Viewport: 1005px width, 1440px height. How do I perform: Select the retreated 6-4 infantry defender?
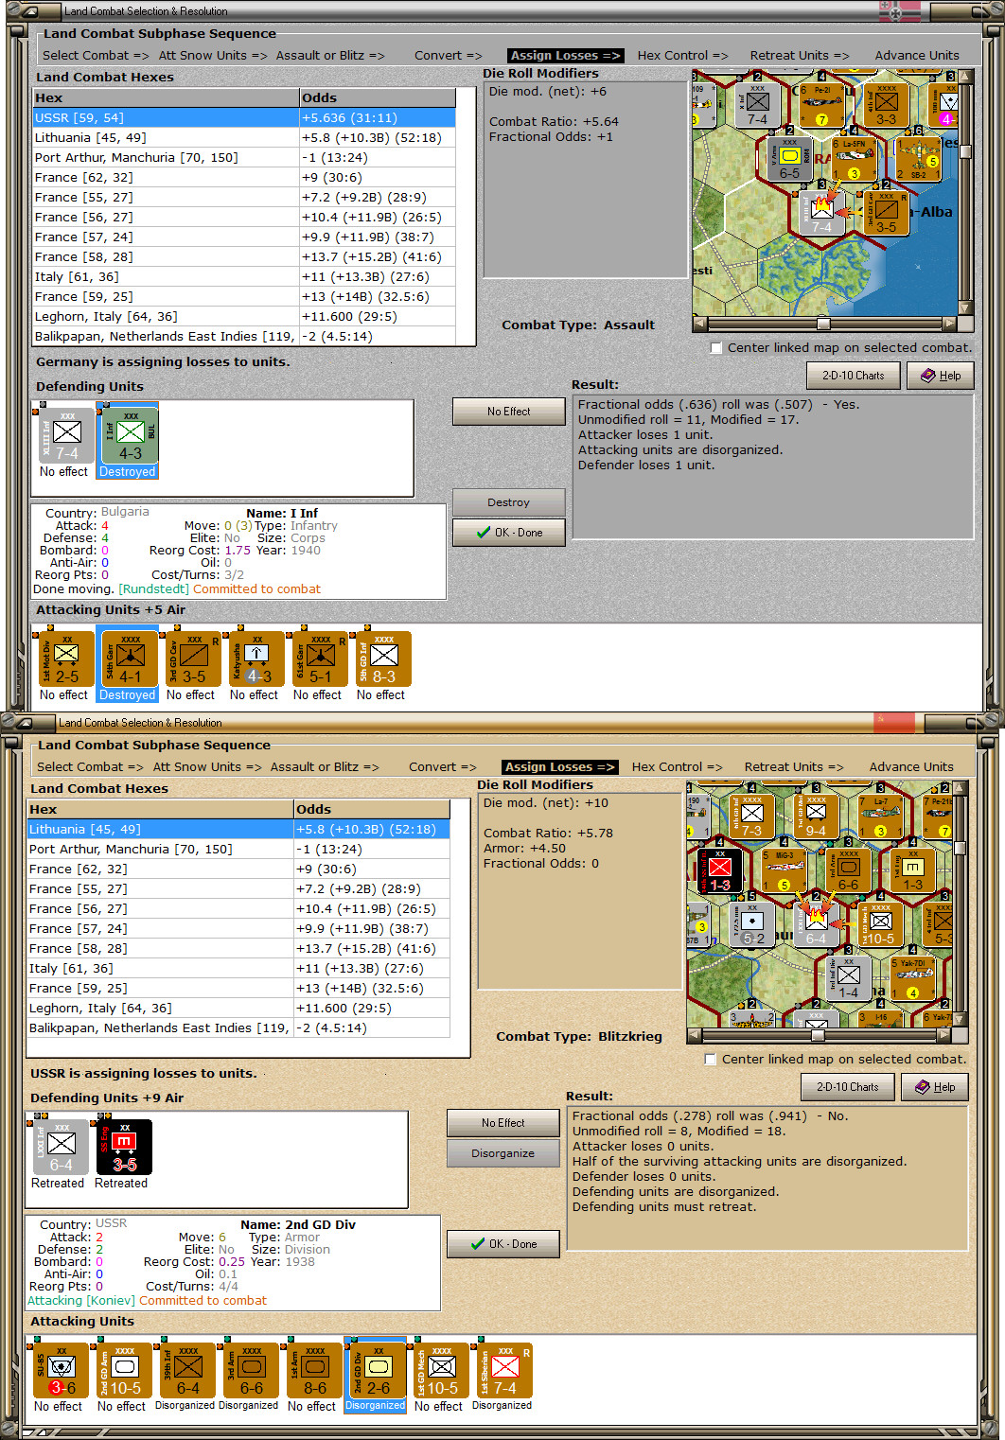(x=61, y=1147)
